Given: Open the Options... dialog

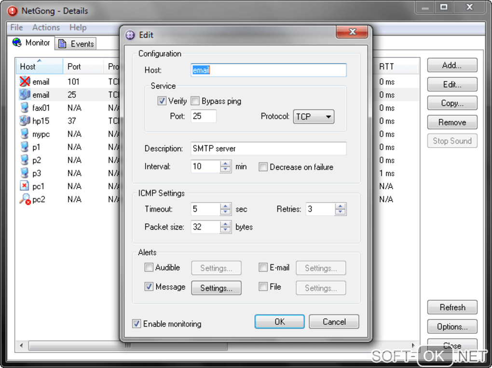Looking at the screenshot, I should [452, 327].
